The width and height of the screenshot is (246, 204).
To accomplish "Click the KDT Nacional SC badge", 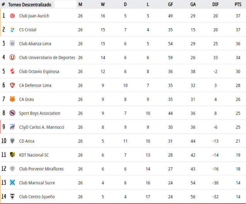I will click(12, 155).
